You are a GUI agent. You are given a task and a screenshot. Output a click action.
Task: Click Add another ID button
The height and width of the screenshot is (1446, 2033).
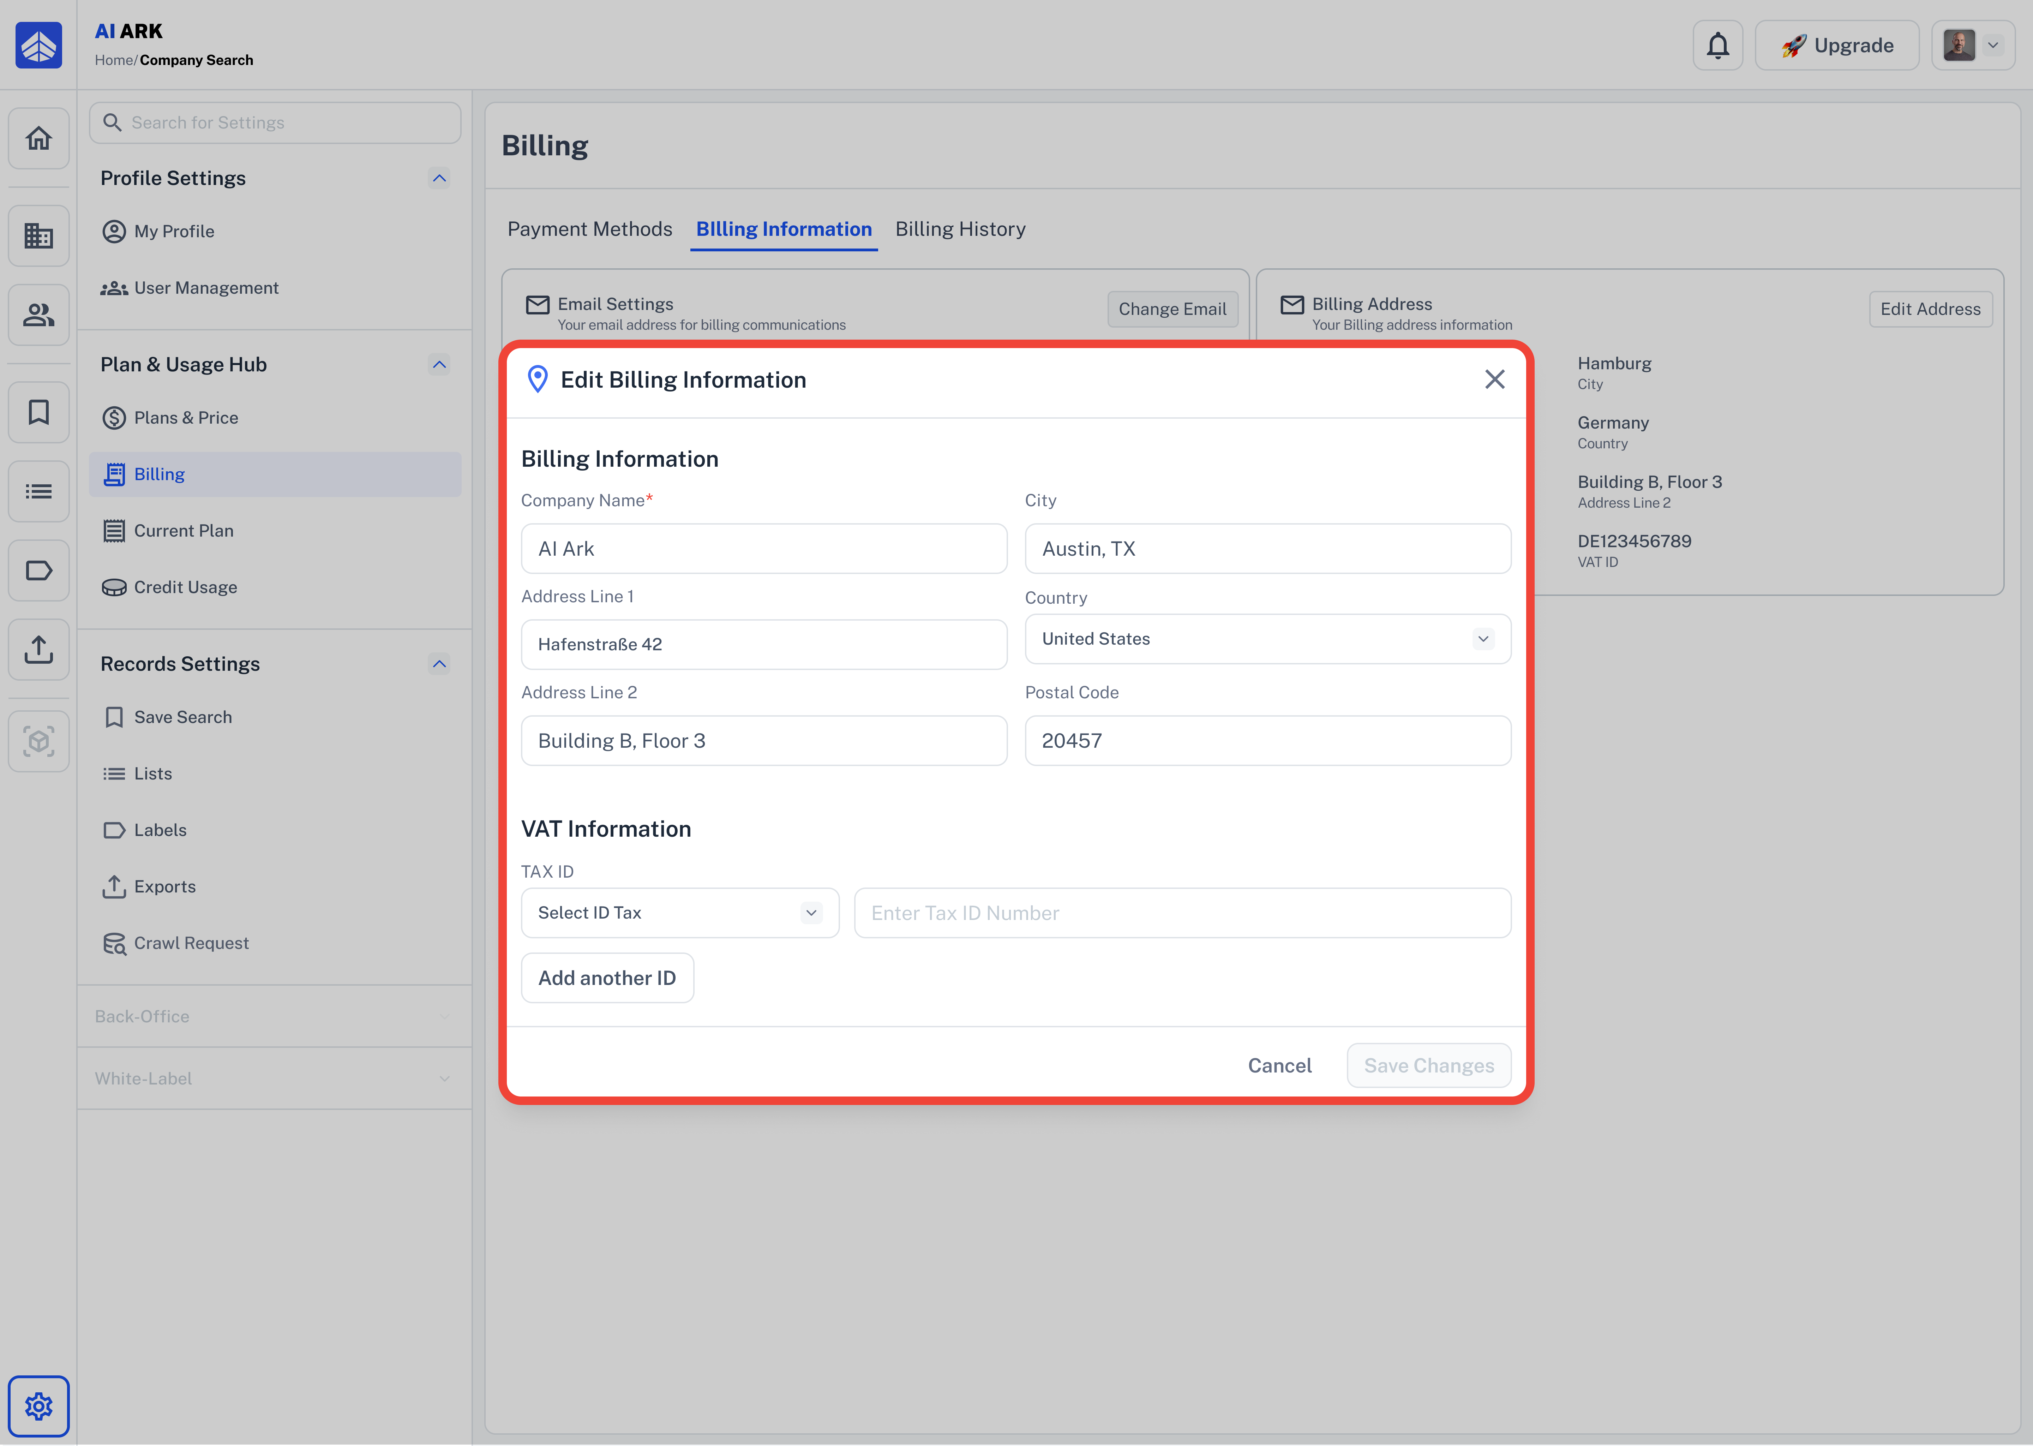pos(607,978)
